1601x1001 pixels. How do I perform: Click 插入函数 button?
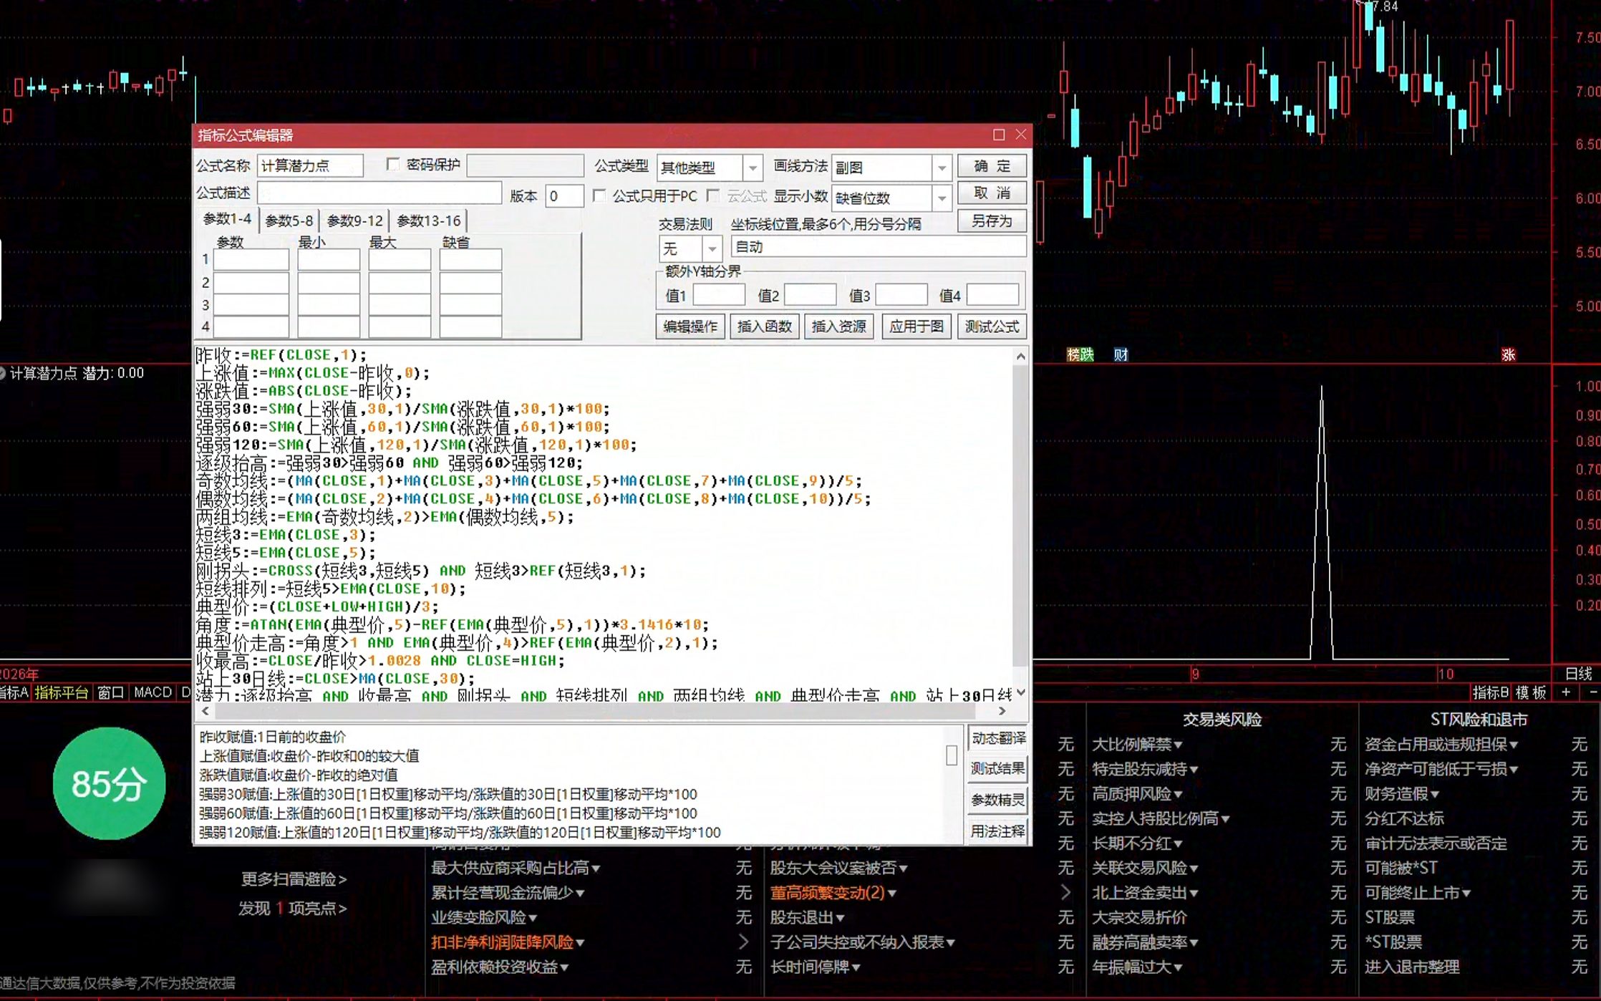[x=765, y=327]
